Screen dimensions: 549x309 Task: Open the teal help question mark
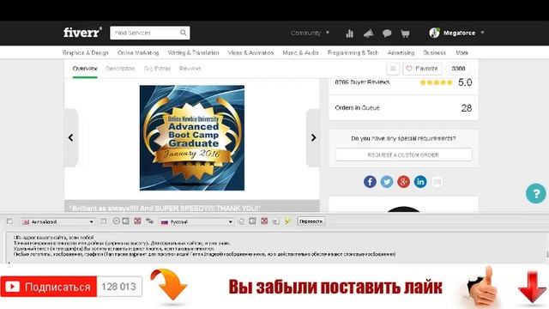pos(535,193)
